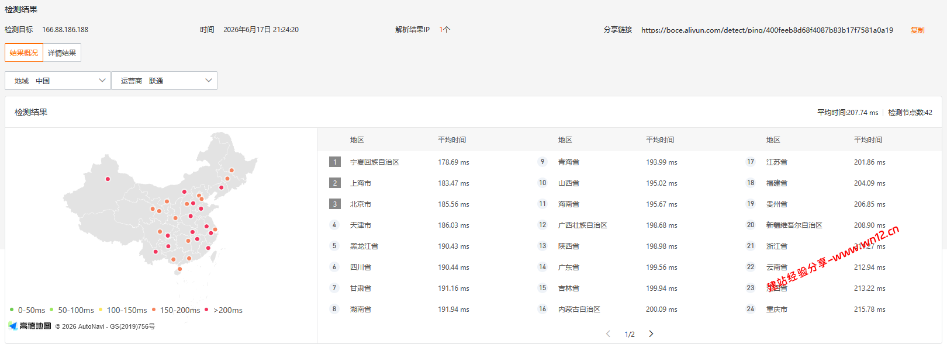Switch to the 结果概况 tab
This screenshot has width=947, height=348.
[24, 53]
